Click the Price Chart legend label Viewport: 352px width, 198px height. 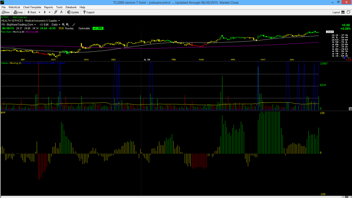[6, 32]
